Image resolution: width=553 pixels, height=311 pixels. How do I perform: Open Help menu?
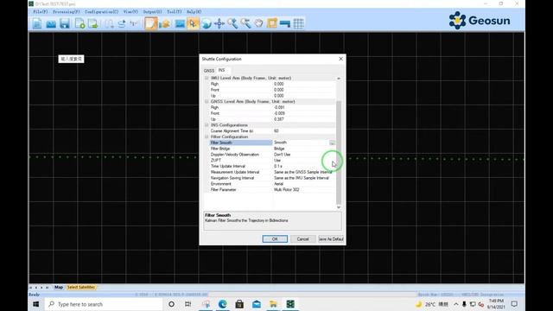pos(194,11)
